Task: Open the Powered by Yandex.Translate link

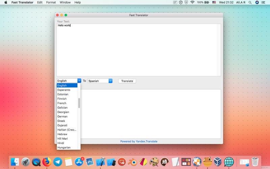Action: point(139,141)
